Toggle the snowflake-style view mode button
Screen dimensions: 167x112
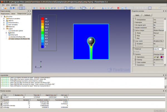pyautogui.click(x=24, y=8)
